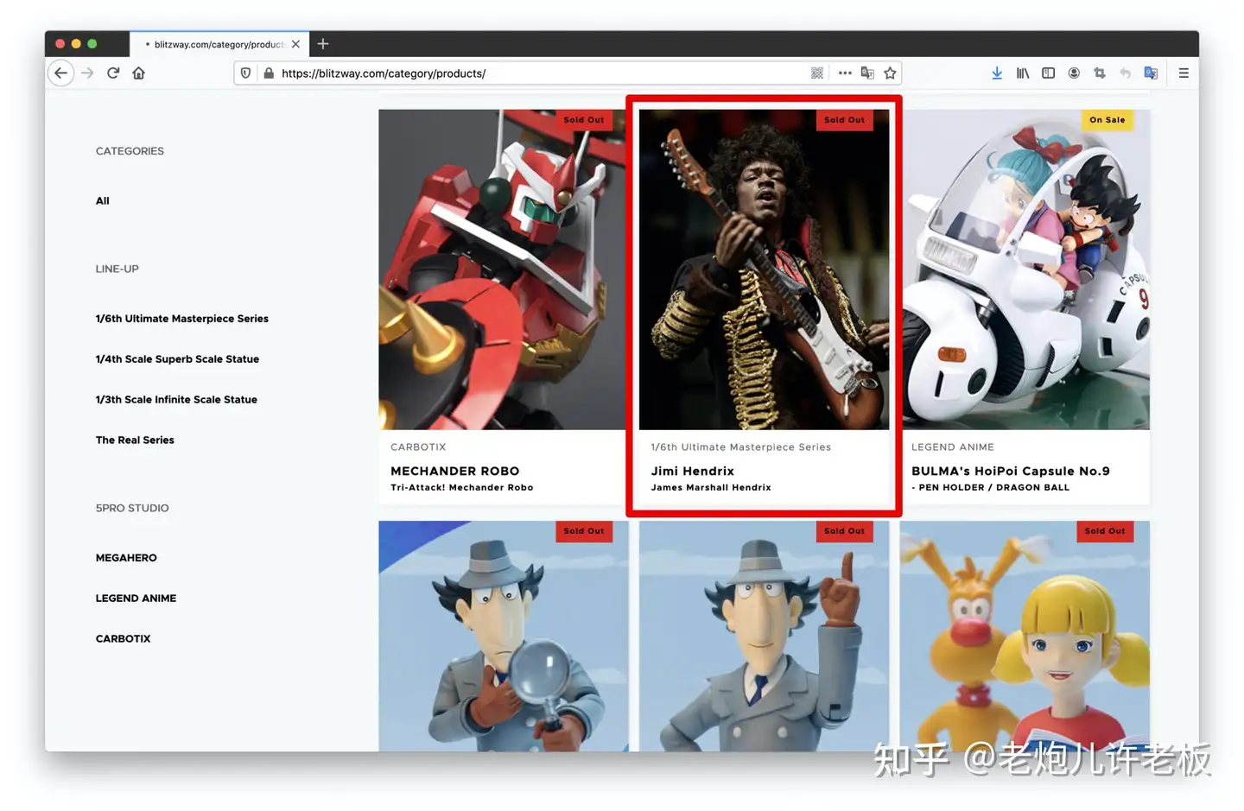
Task: Open the Bulma HoiPoi Capsule image
Action: pos(1025,269)
